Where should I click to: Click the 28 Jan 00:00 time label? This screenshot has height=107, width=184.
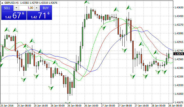(x=159, y=106)
